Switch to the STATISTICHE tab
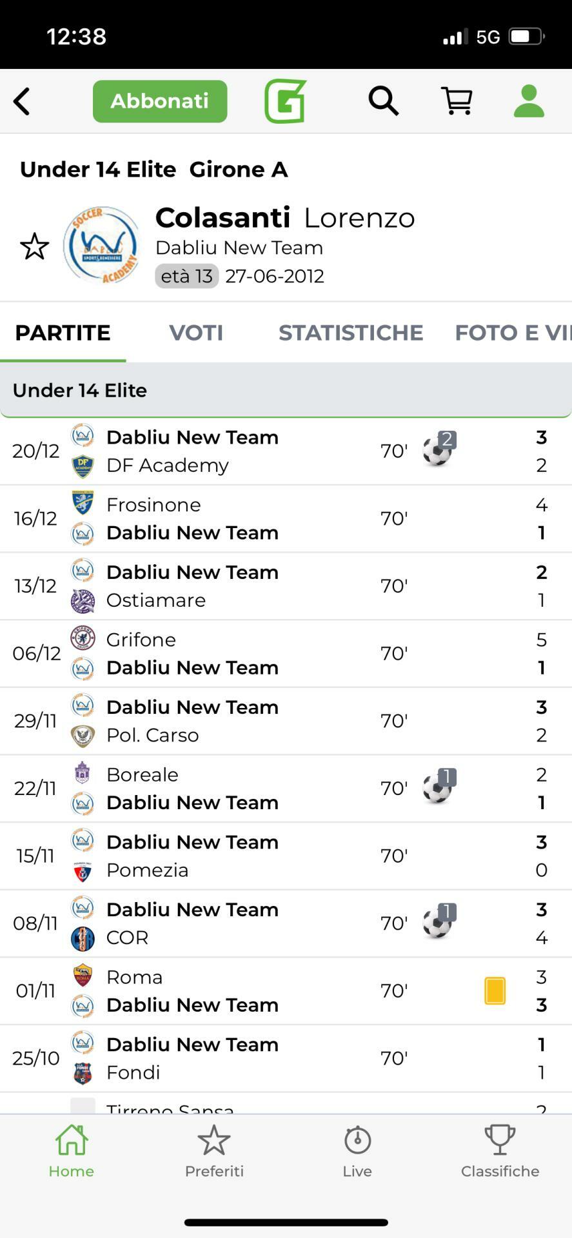The image size is (572, 1238). click(x=351, y=333)
